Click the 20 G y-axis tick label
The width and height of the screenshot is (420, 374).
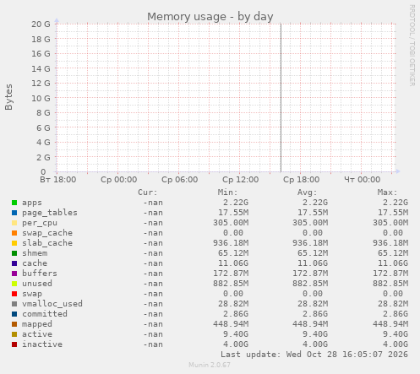(x=41, y=24)
